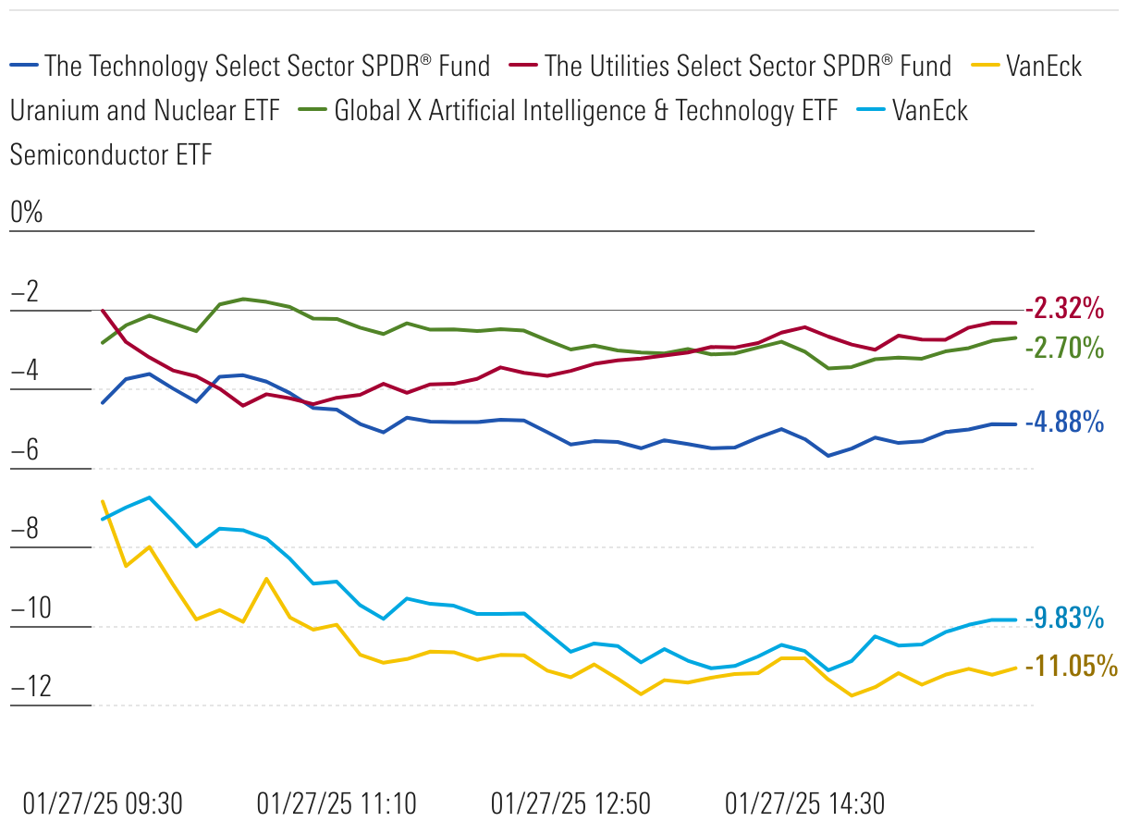Select the Global X Artificial Intelligence legend entry

[x=585, y=111]
